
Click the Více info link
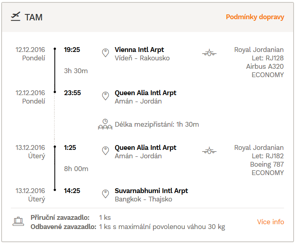click(270, 222)
